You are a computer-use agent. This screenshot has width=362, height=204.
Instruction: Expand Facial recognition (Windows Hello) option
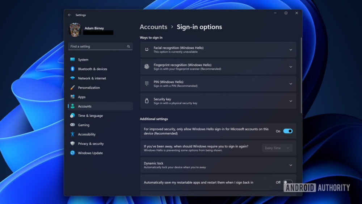coord(290,50)
